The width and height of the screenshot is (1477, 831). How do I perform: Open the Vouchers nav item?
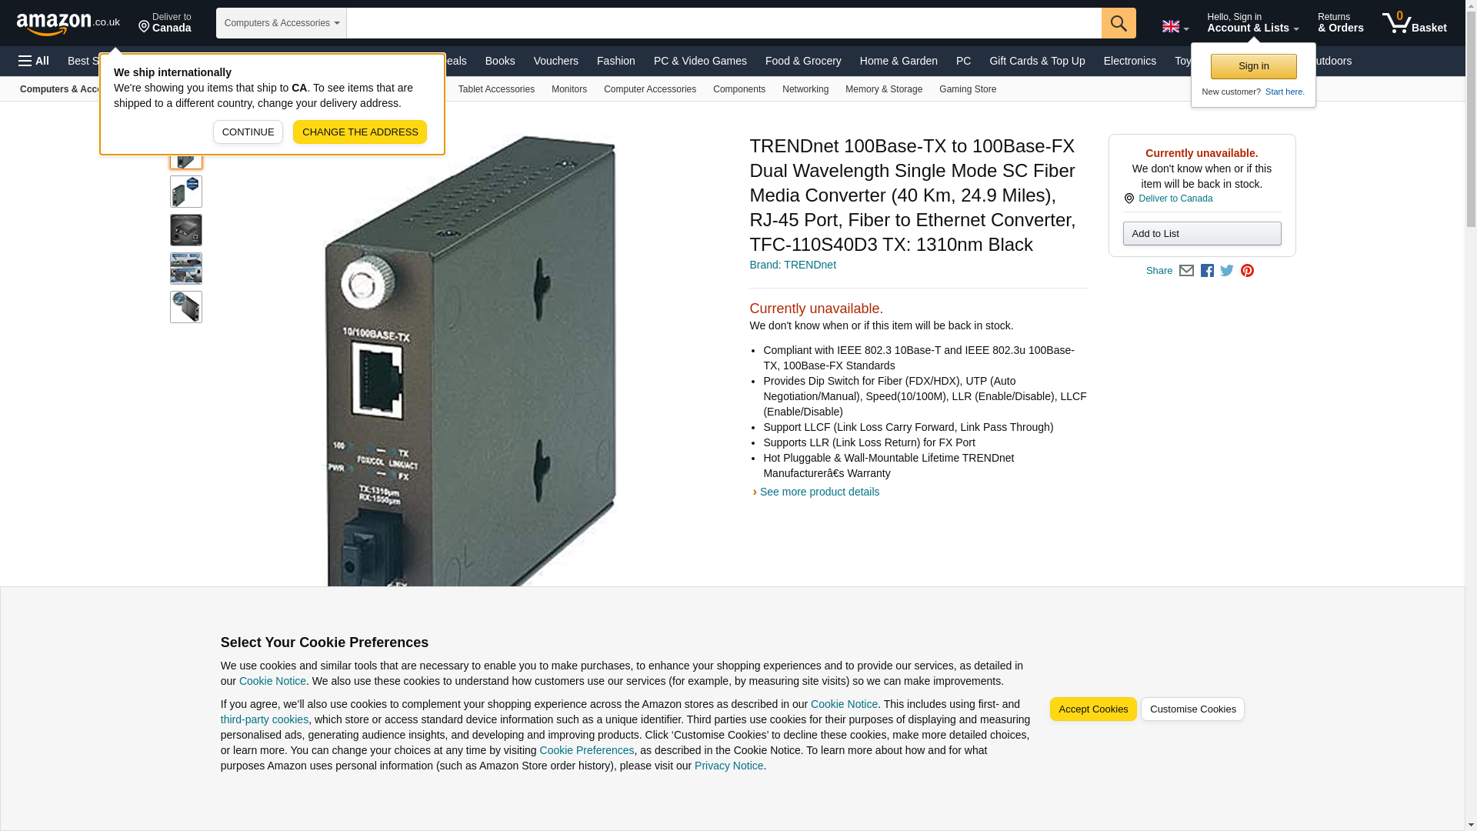[x=555, y=61]
